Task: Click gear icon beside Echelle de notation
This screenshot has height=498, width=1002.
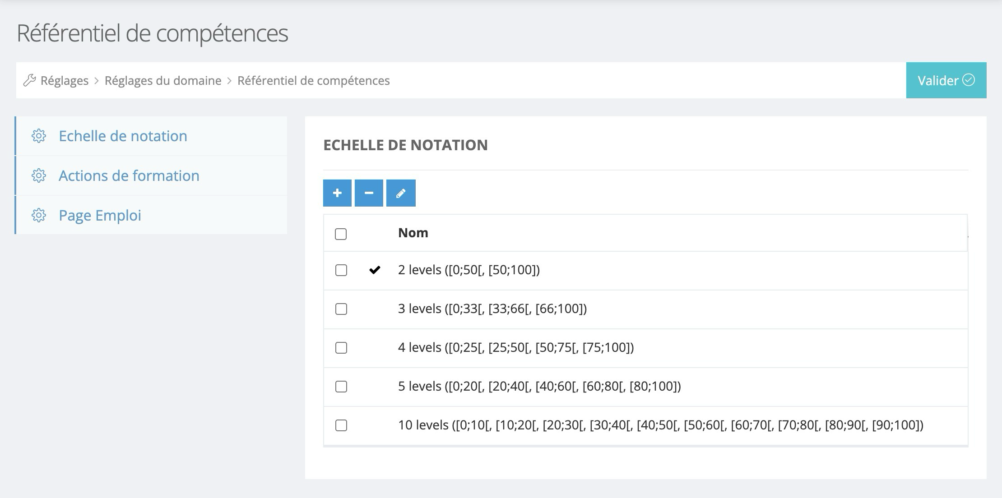Action: pyautogui.click(x=39, y=136)
